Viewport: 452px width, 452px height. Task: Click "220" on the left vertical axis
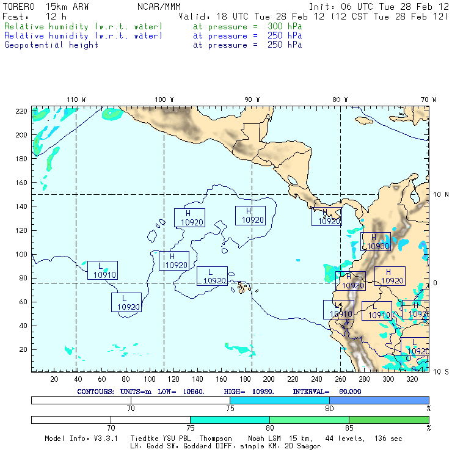(21, 111)
